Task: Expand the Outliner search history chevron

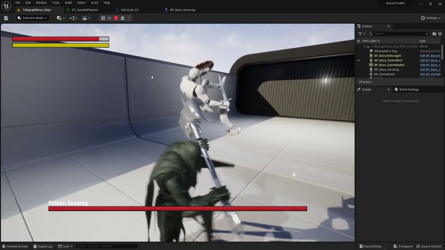Action: (427, 34)
